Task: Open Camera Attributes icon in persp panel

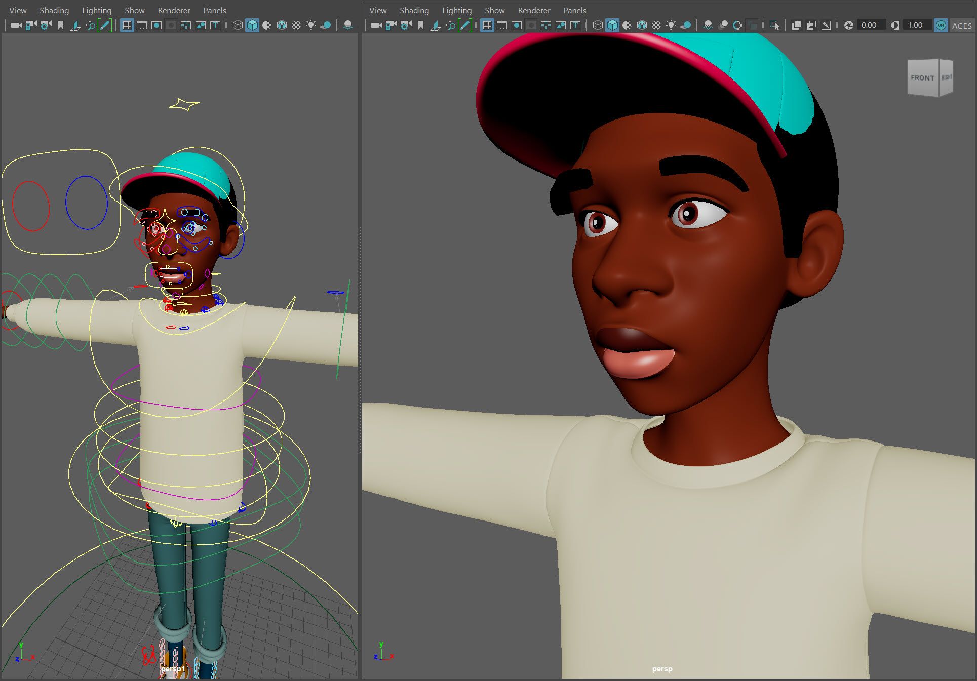Action: [406, 25]
